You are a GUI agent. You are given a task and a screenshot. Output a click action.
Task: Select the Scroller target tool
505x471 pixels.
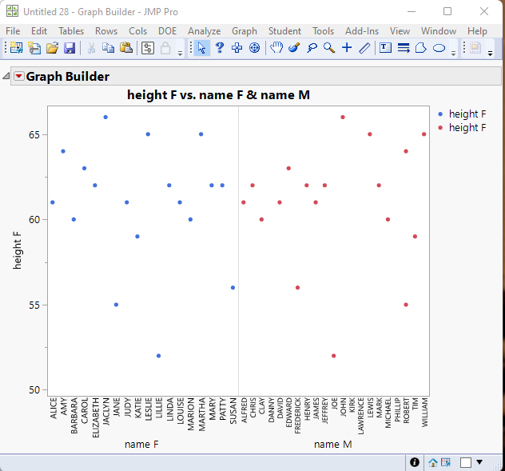[x=254, y=48]
